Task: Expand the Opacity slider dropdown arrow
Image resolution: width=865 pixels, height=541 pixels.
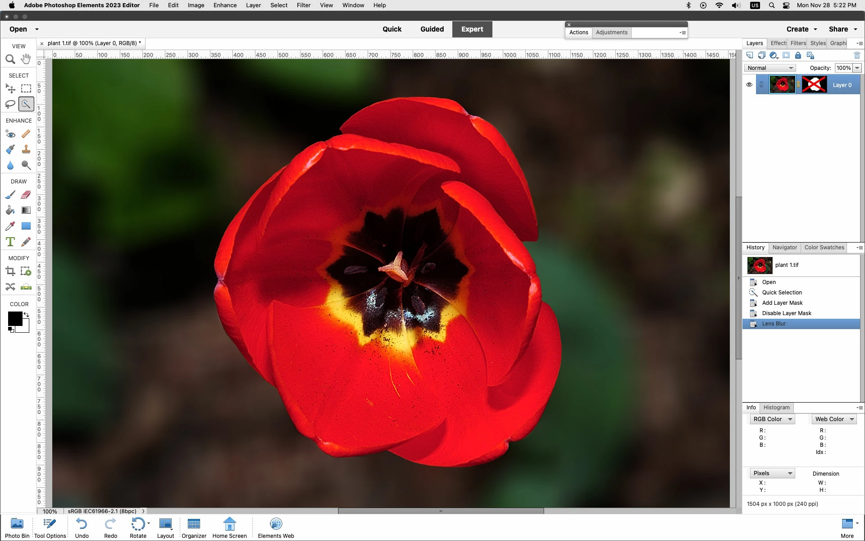Action: click(x=857, y=68)
